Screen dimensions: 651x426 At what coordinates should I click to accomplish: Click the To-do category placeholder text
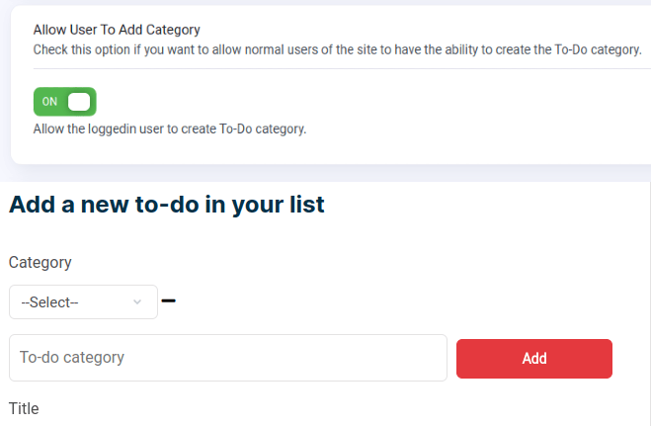click(x=72, y=358)
